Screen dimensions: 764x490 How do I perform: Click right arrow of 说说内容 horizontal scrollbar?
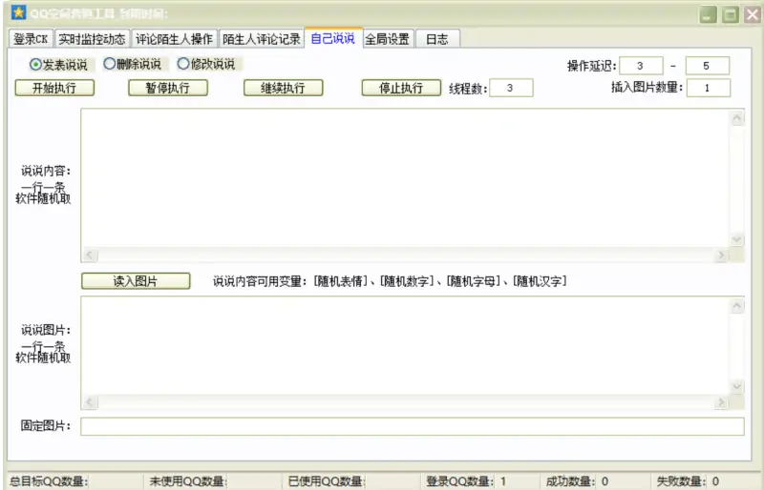[x=722, y=255]
